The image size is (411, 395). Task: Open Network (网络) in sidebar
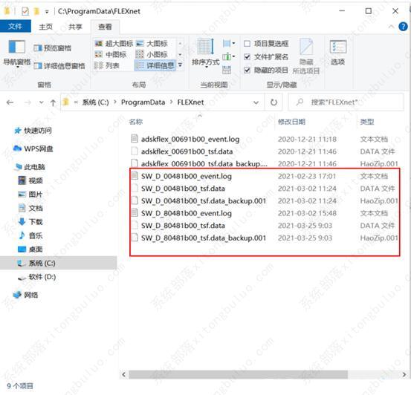click(x=26, y=295)
